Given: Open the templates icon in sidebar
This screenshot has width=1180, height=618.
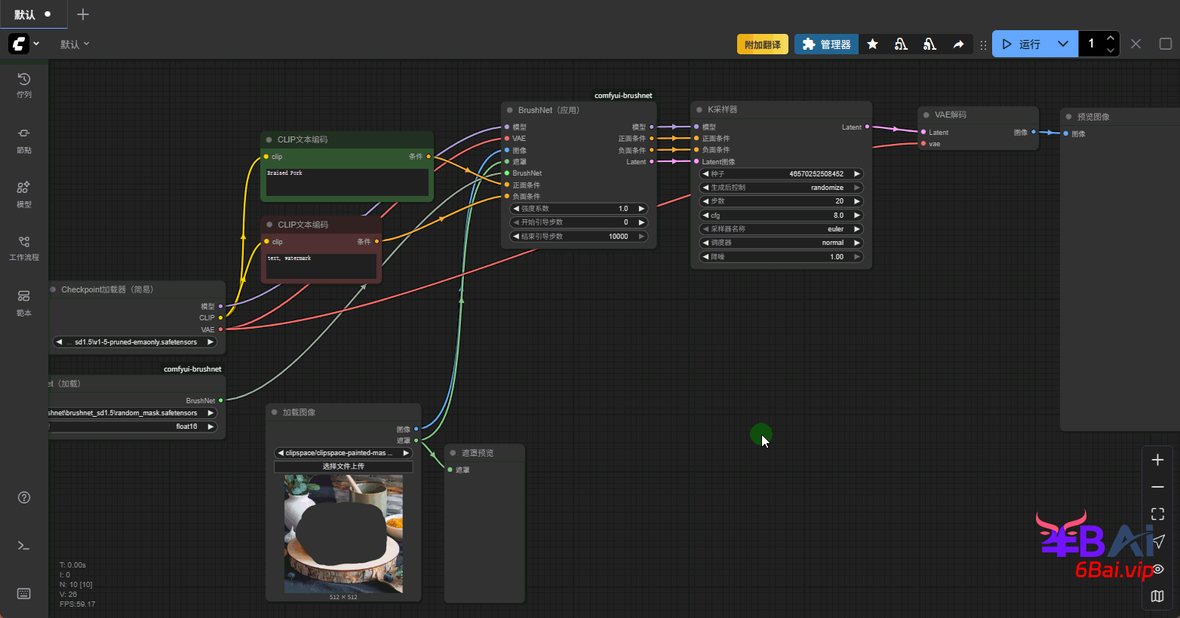Looking at the screenshot, I should coord(24,301).
